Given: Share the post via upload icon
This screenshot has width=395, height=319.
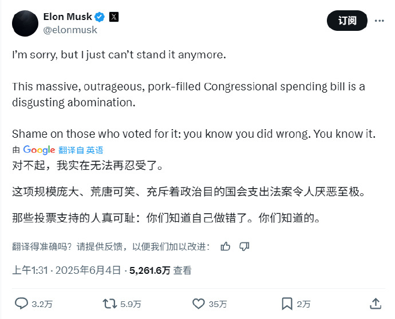Looking at the screenshot, I should pyautogui.click(x=376, y=304).
